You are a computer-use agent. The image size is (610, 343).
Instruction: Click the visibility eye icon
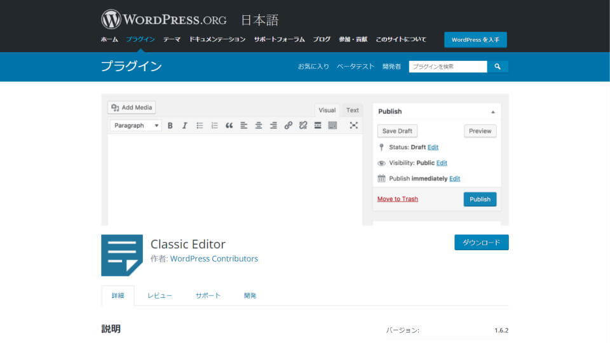pos(381,163)
